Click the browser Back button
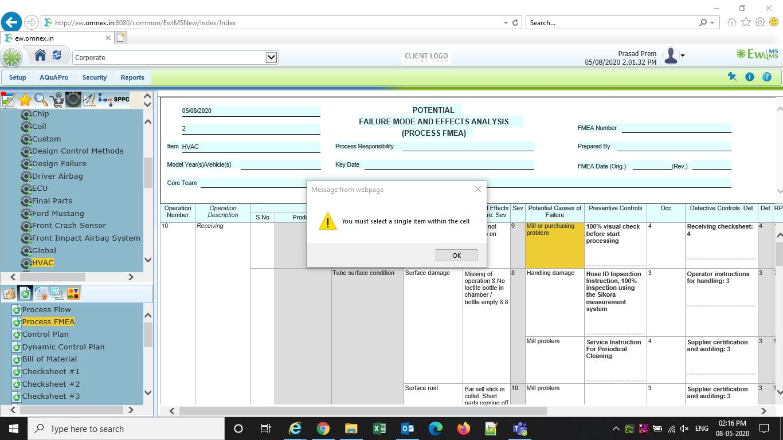The height and width of the screenshot is (440, 783). [x=11, y=22]
